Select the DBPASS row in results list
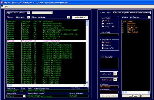Viewport: 154px width, 100px height. (x=46, y=24)
